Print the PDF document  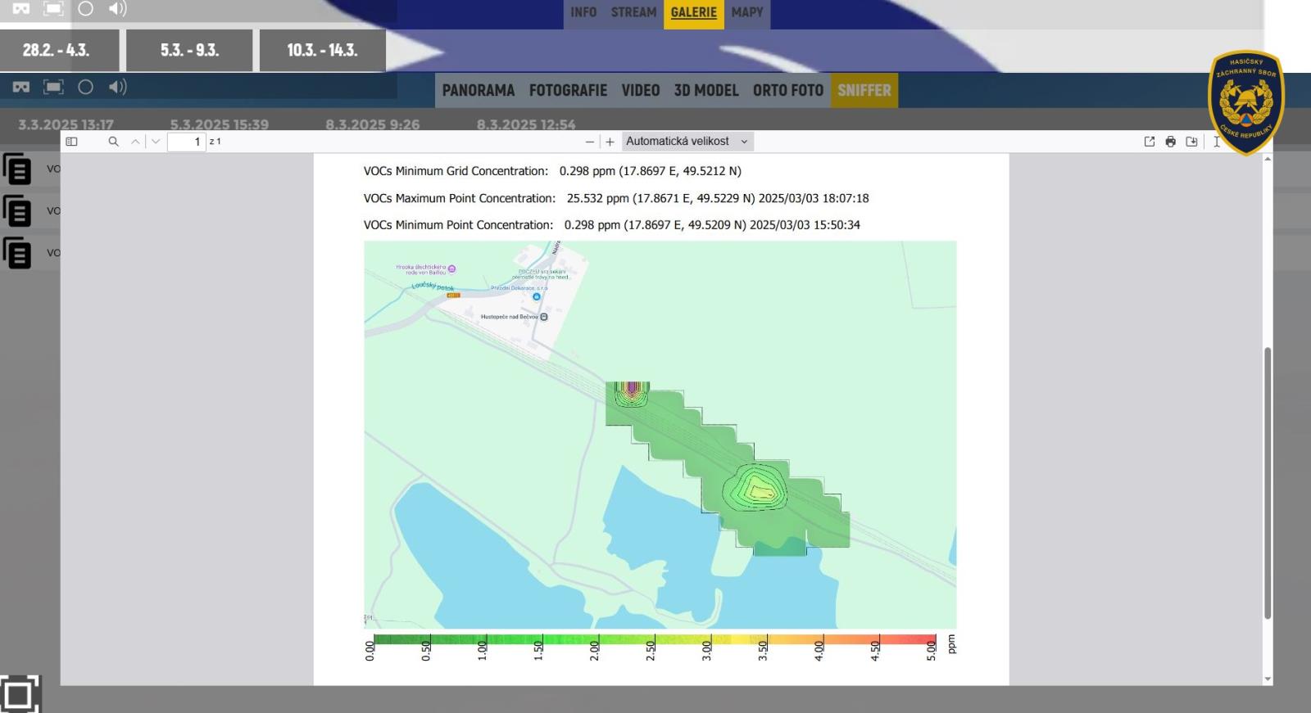pyautogui.click(x=1170, y=142)
